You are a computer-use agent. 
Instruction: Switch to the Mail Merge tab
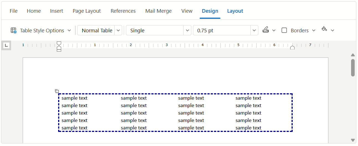click(x=158, y=11)
